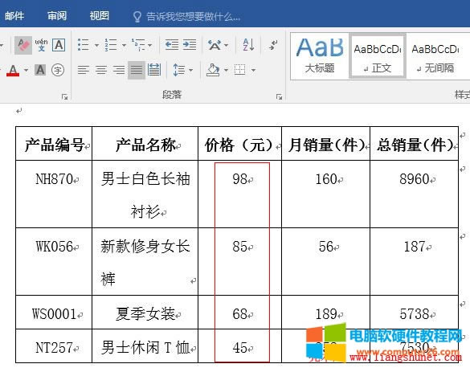
Task: Expand line spacing dropdown arrow
Action: coord(191,71)
